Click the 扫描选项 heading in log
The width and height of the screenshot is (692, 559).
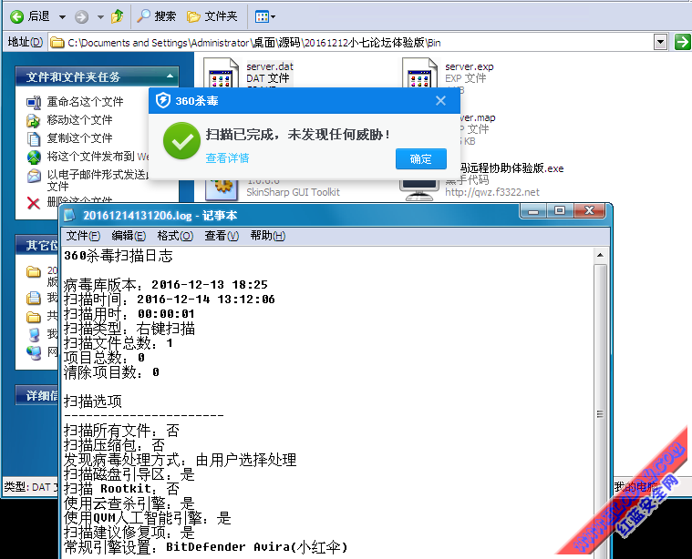93,401
